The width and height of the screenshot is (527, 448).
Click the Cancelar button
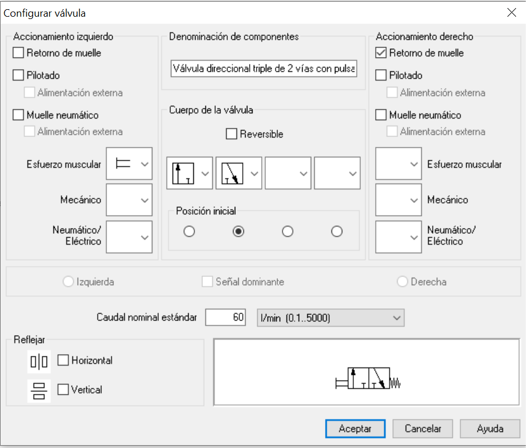tap(422, 428)
